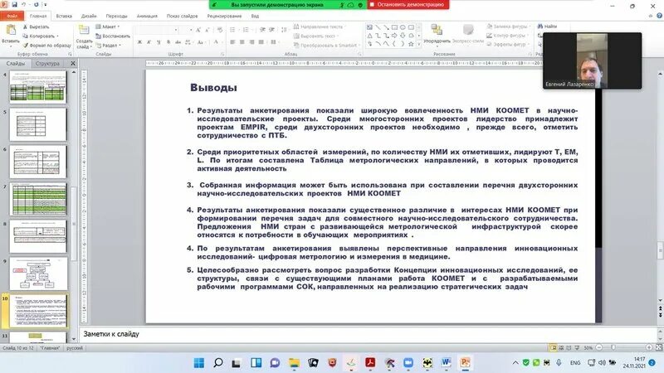Image resolution: width=664 pixels, height=373 pixels.
Task: Close the slides pane with X
Action: (73, 63)
